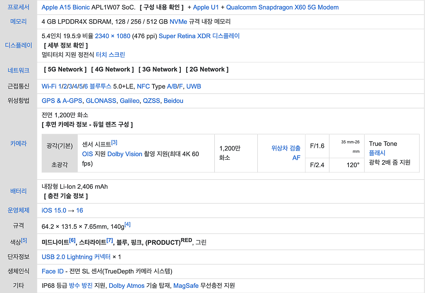Click the (PRODUCT)RED color name

(x=169, y=242)
